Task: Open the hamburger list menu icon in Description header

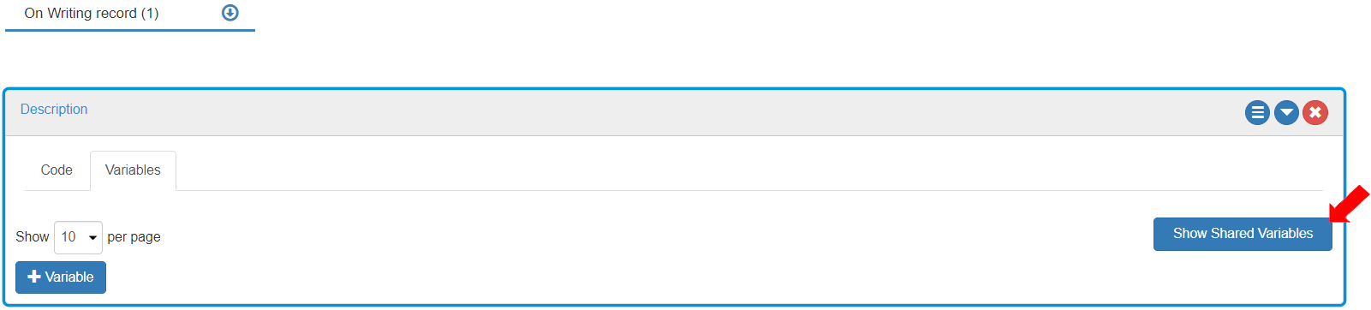Action: [1257, 112]
